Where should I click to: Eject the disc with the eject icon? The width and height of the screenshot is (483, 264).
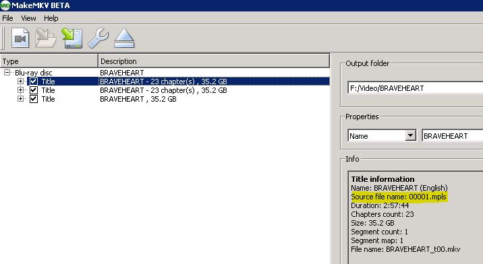click(x=124, y=38)
